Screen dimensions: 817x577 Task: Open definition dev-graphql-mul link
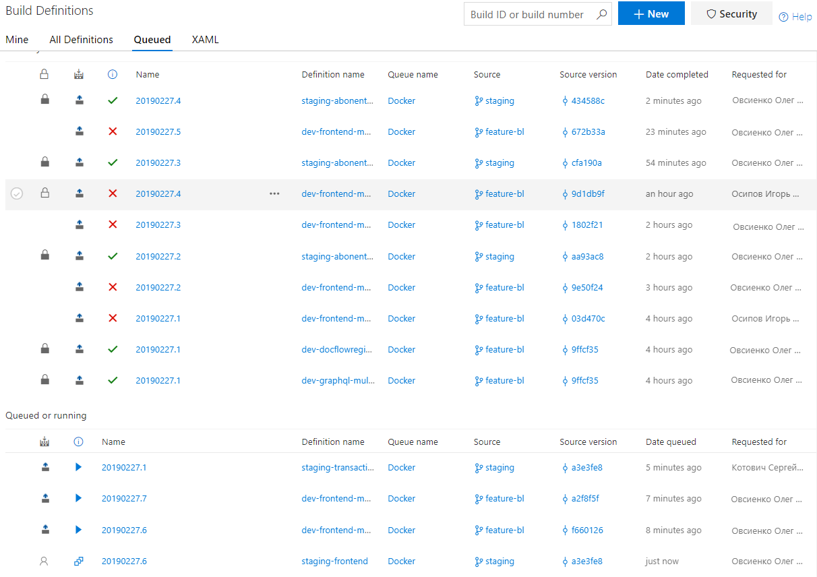[x=336, y=380]
